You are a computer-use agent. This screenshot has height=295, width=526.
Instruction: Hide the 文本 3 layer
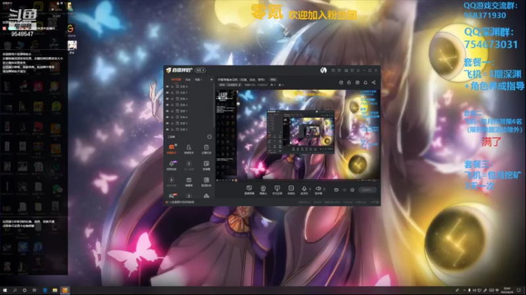point(168,105)
